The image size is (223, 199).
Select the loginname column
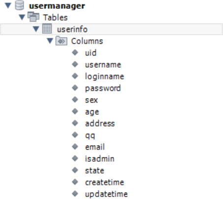pos(105,76)
